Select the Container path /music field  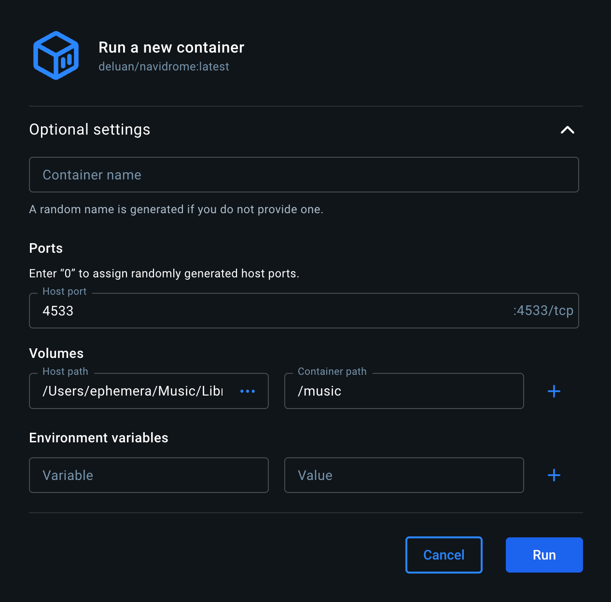(403, 391)
